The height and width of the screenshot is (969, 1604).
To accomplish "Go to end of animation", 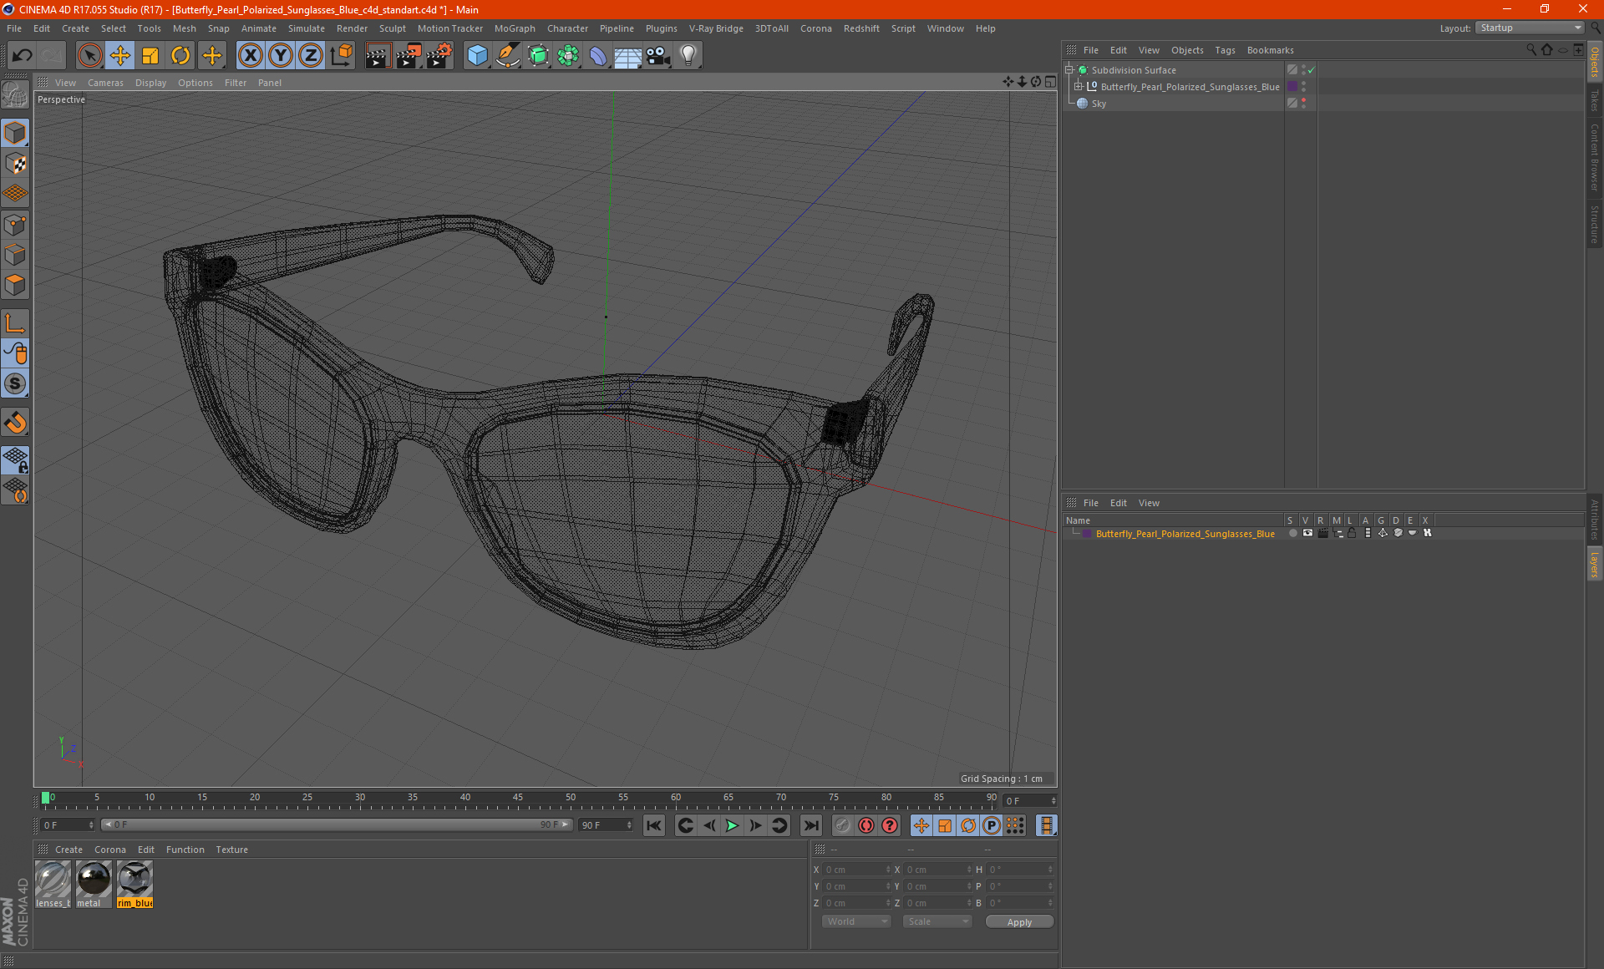I will coord(810,825).
